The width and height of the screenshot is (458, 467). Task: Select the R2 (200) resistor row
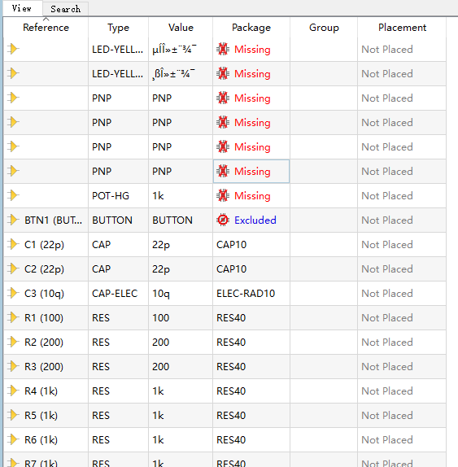point(225,343)
